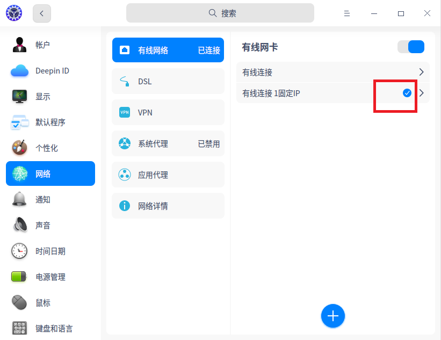Open the VPN settings section

click(168, 112)
